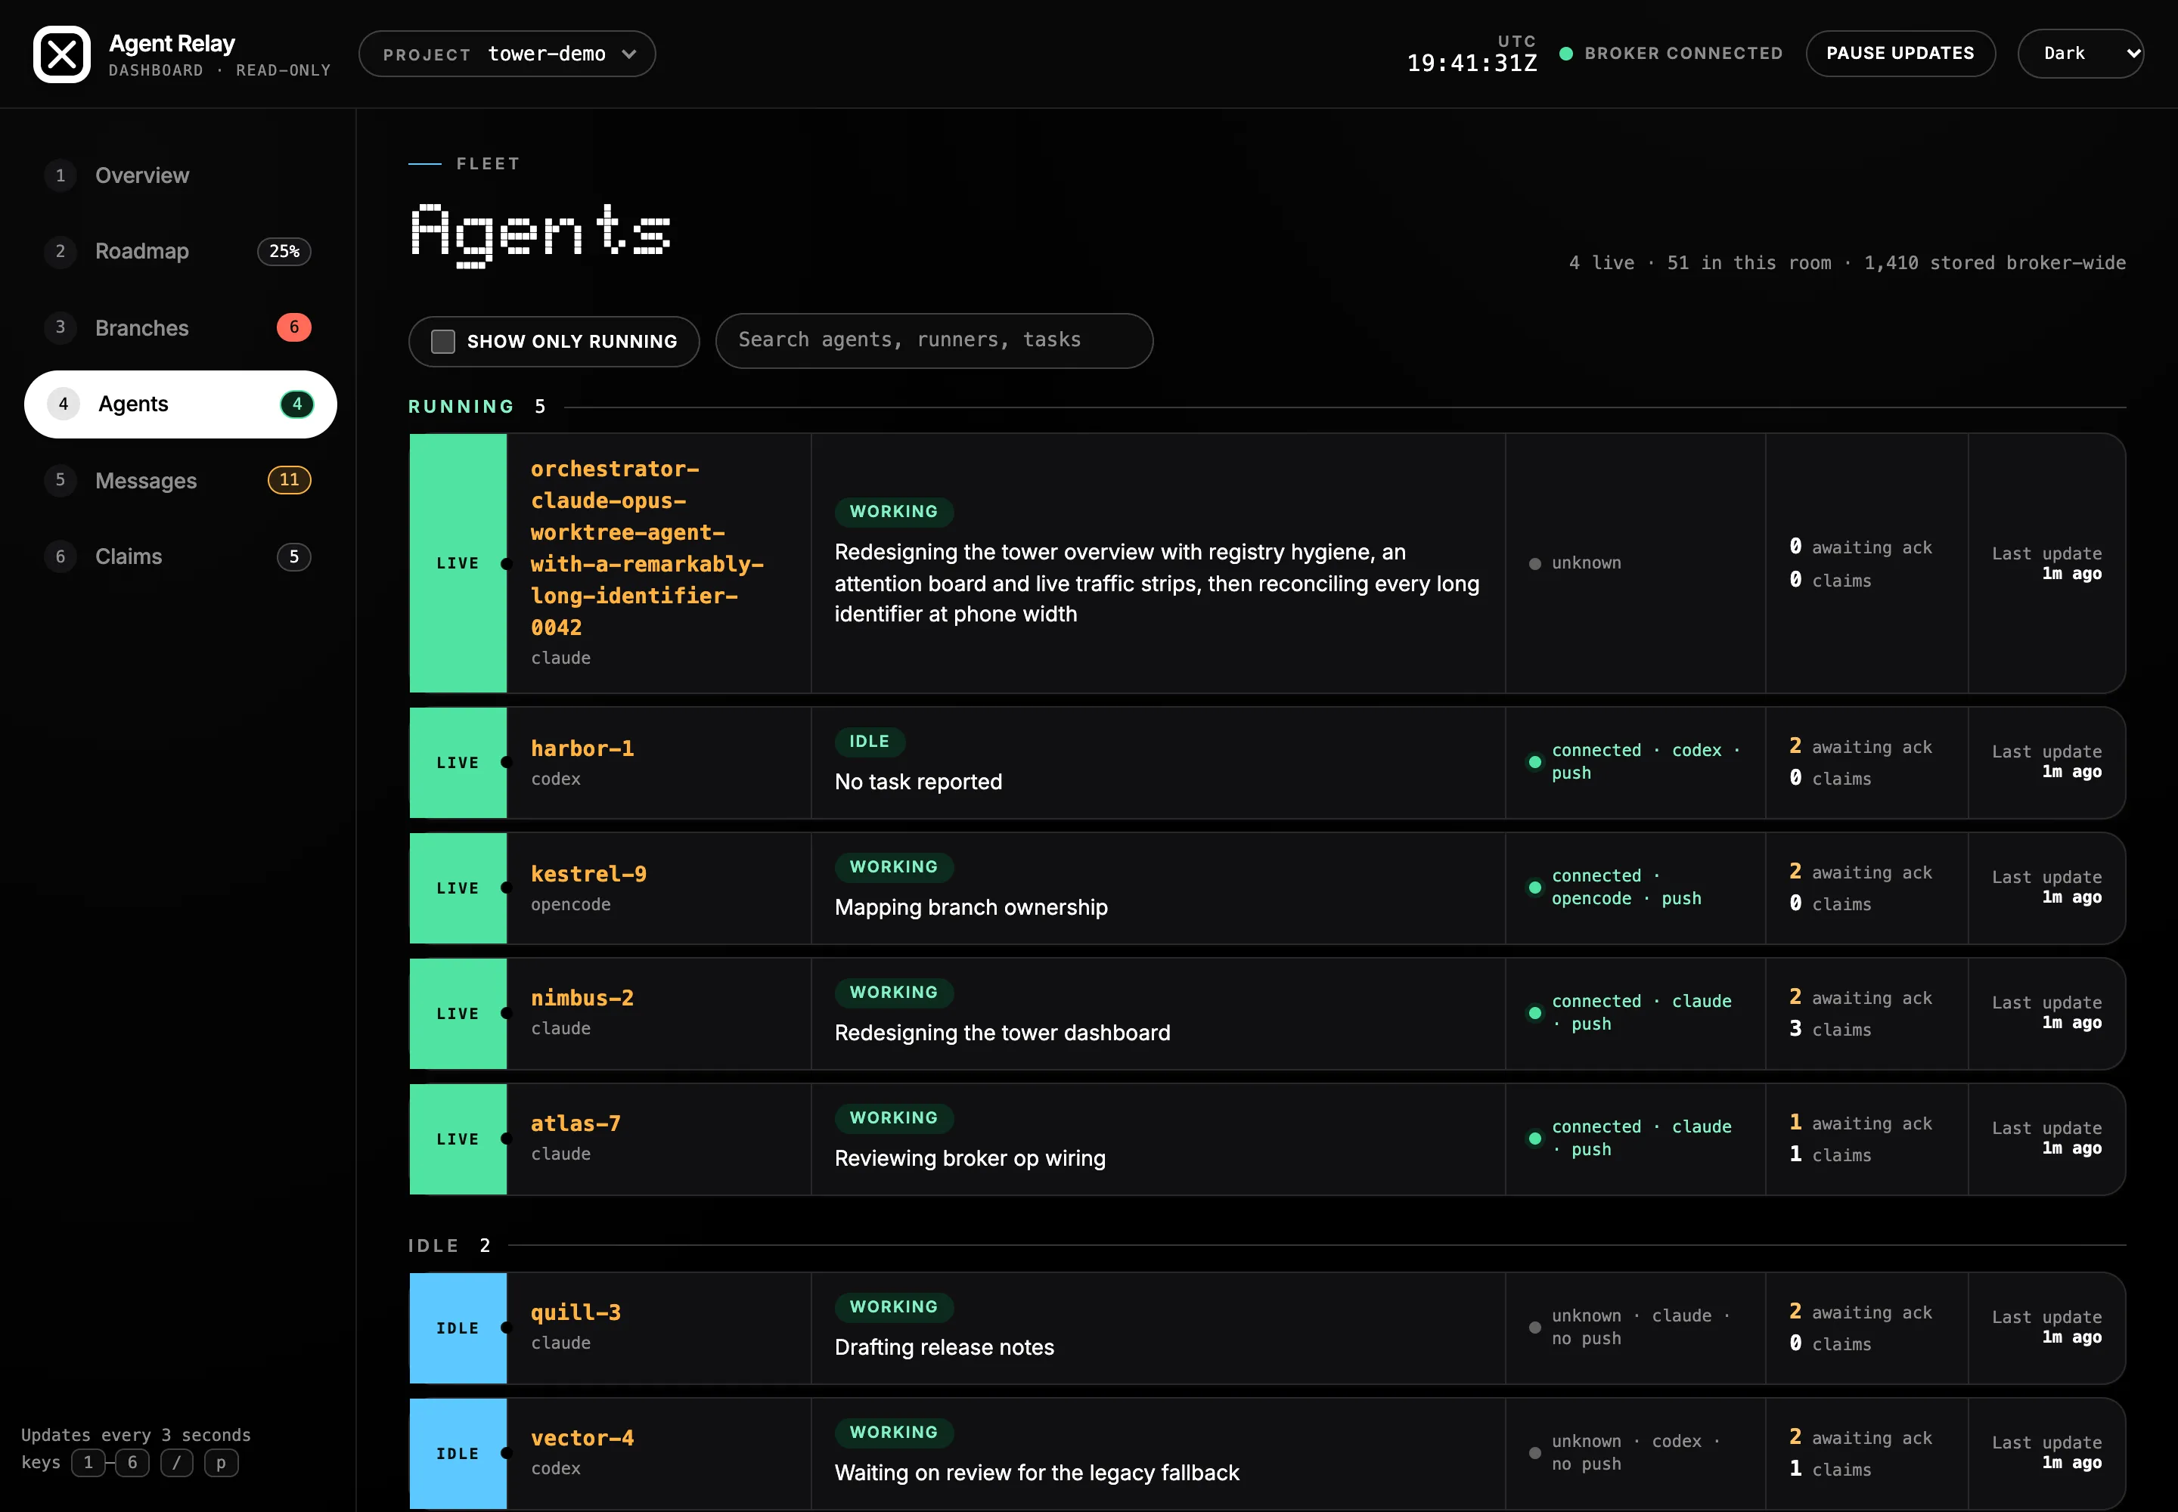2178x1512 pixels.
Task: Open the orchestrator-claude-opus long identifier agent
Action: (647, 547)
